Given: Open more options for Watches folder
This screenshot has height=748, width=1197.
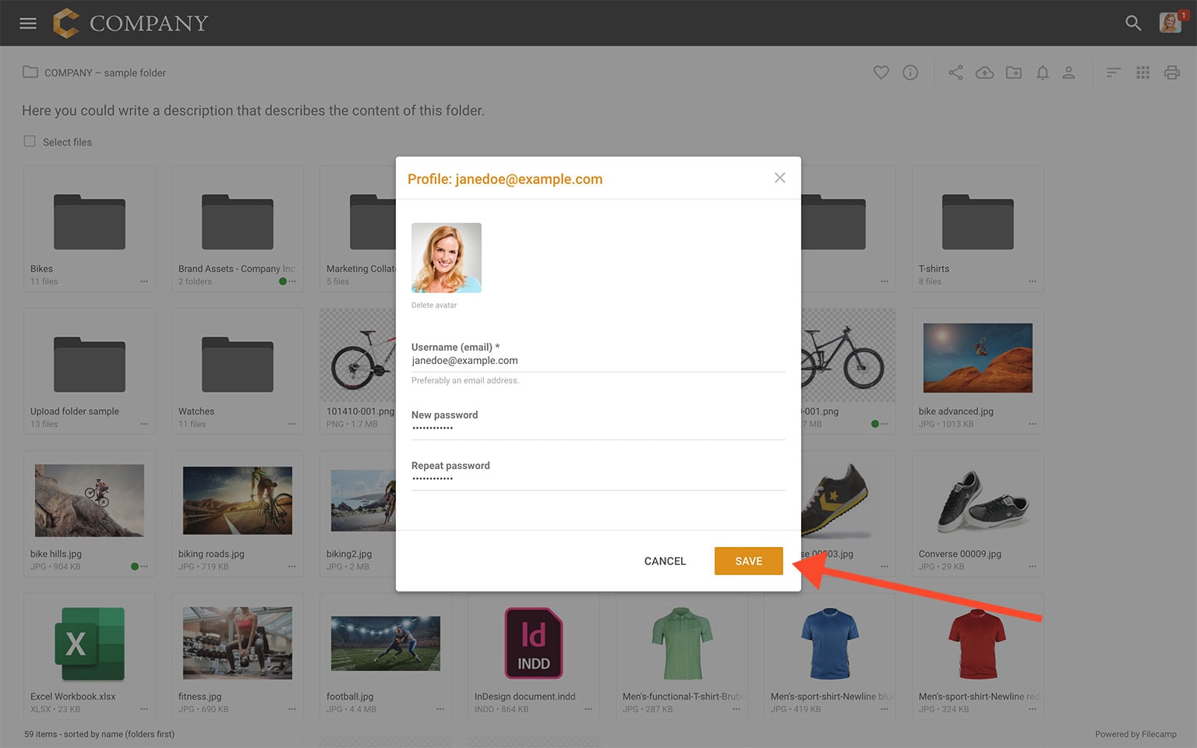Looking at the screenshot, I should 292,424.
